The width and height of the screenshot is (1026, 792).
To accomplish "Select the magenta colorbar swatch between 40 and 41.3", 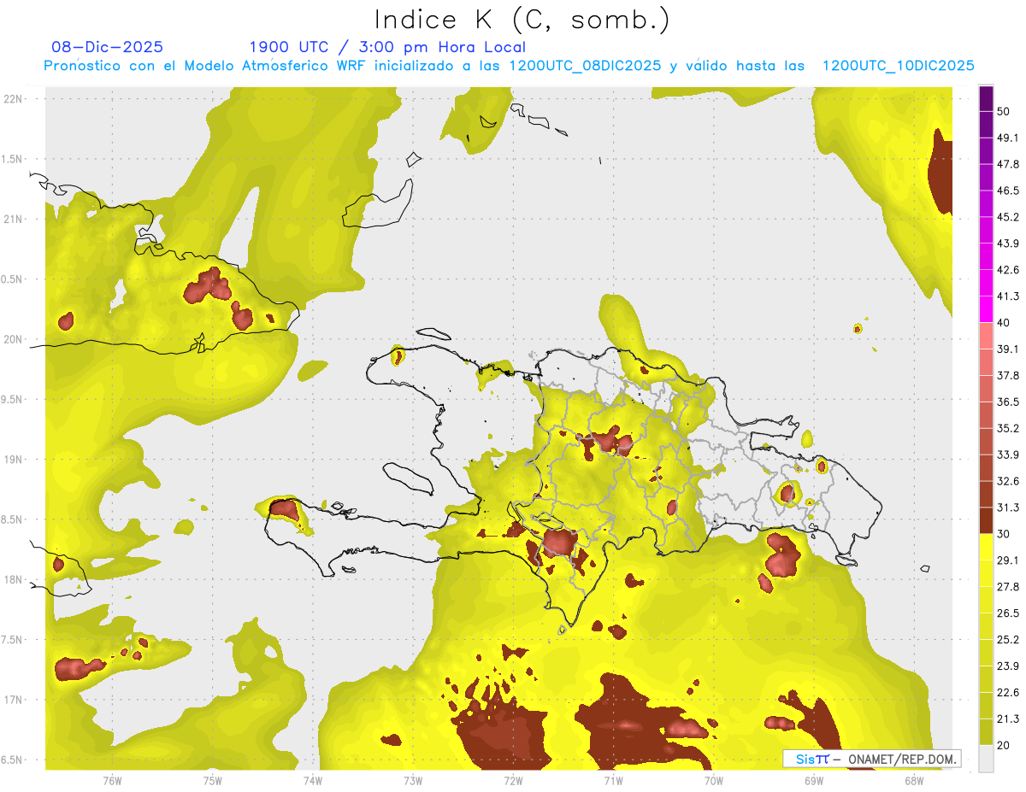I will (x=987, y=309).
